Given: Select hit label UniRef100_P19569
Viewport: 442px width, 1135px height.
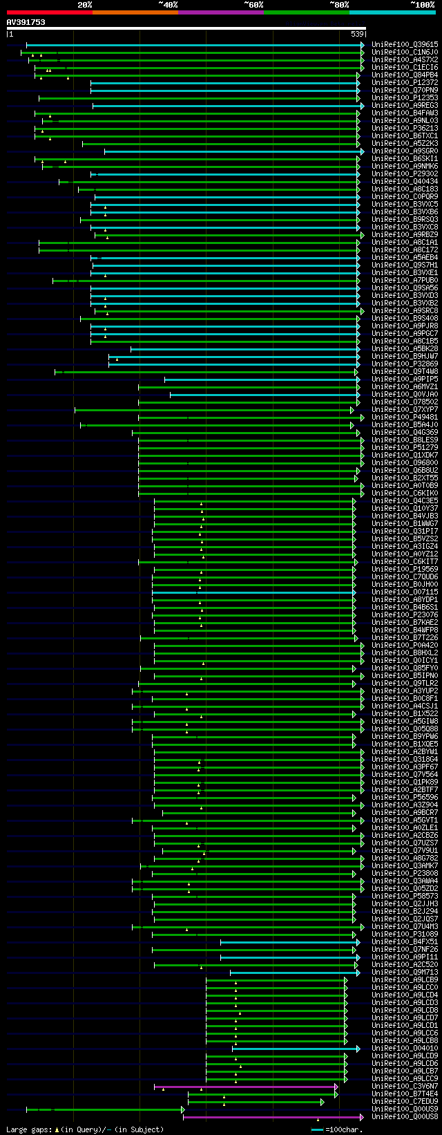Looking at the screenshot, I should pyautogui.click(x=405, y=569).
